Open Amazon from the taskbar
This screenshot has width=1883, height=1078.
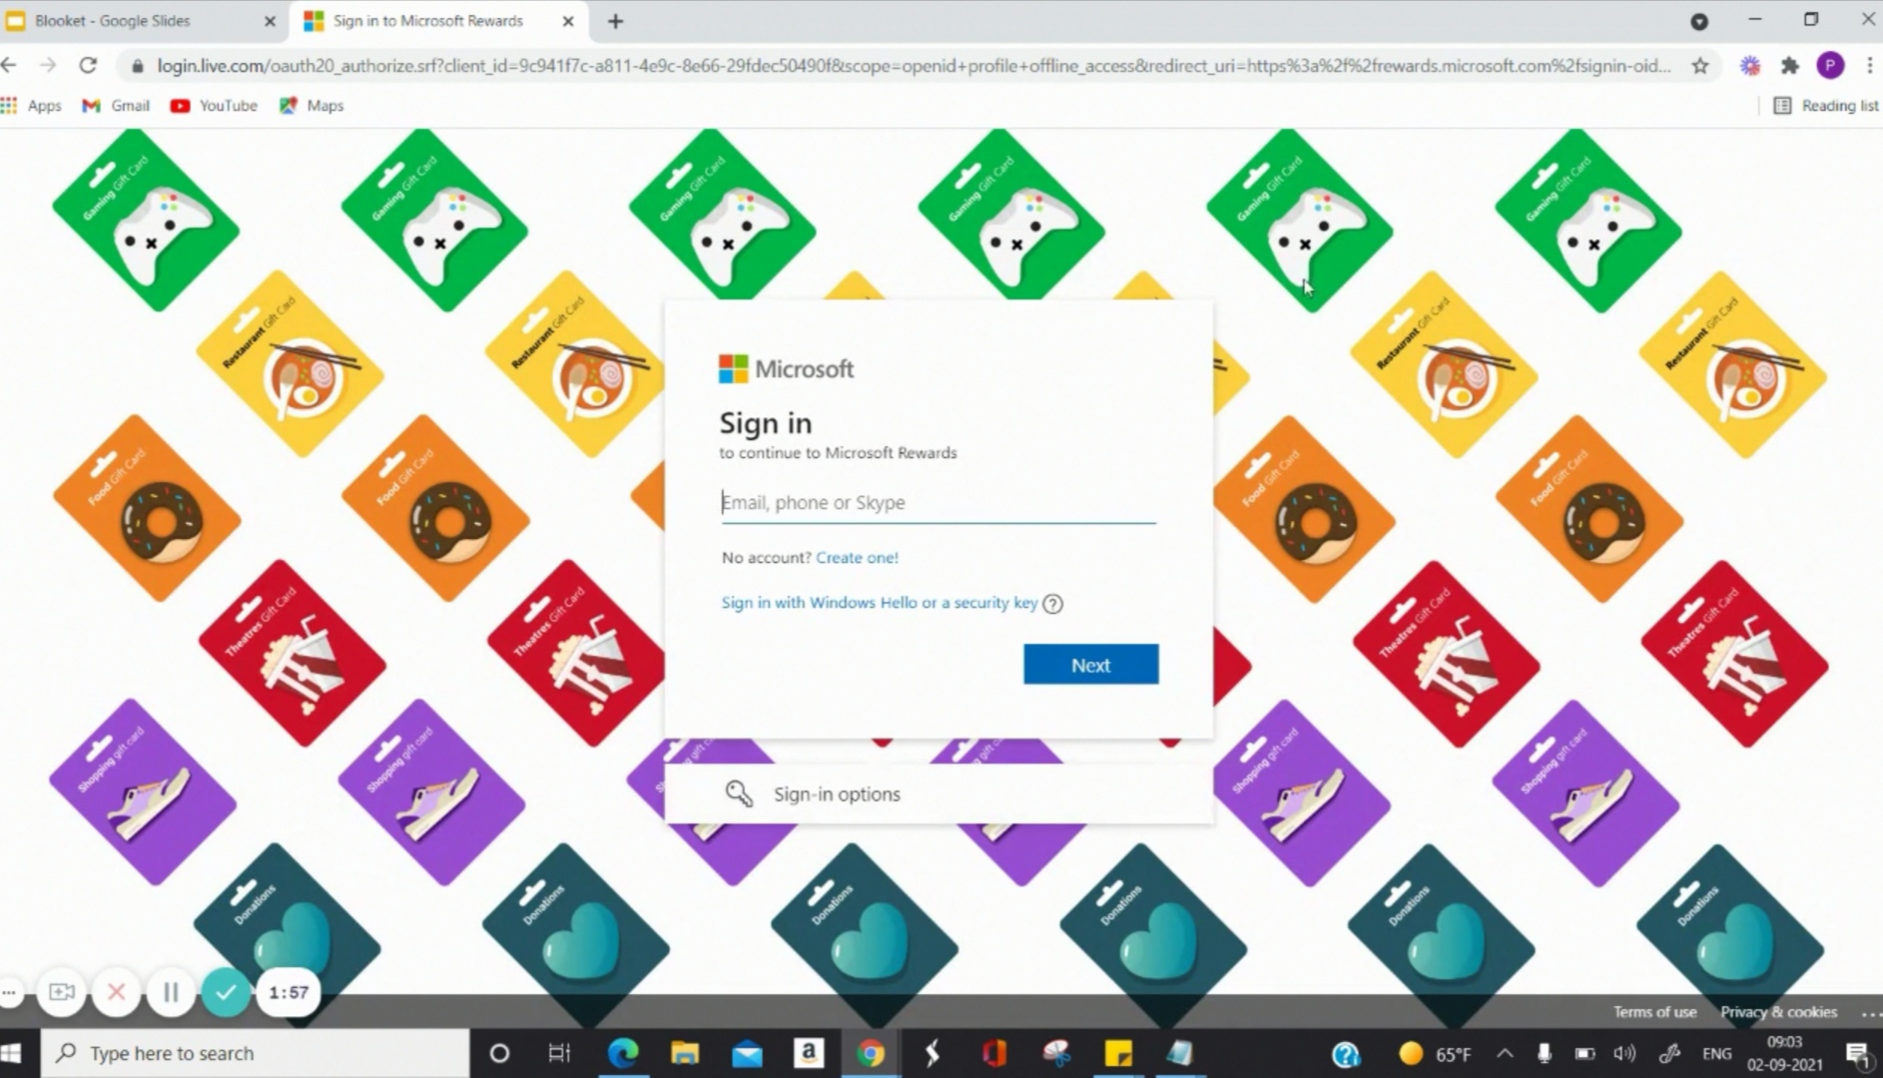tap(809, 1053)
